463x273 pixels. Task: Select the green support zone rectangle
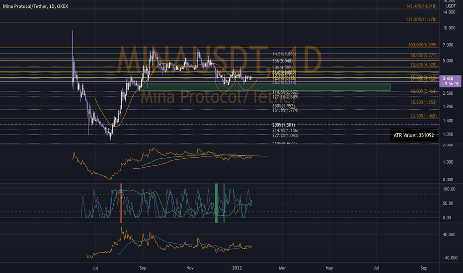(265, 87)
